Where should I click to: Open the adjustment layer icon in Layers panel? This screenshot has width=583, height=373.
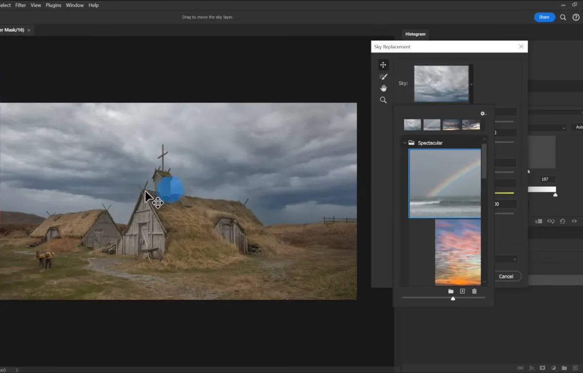pos(554,368)
